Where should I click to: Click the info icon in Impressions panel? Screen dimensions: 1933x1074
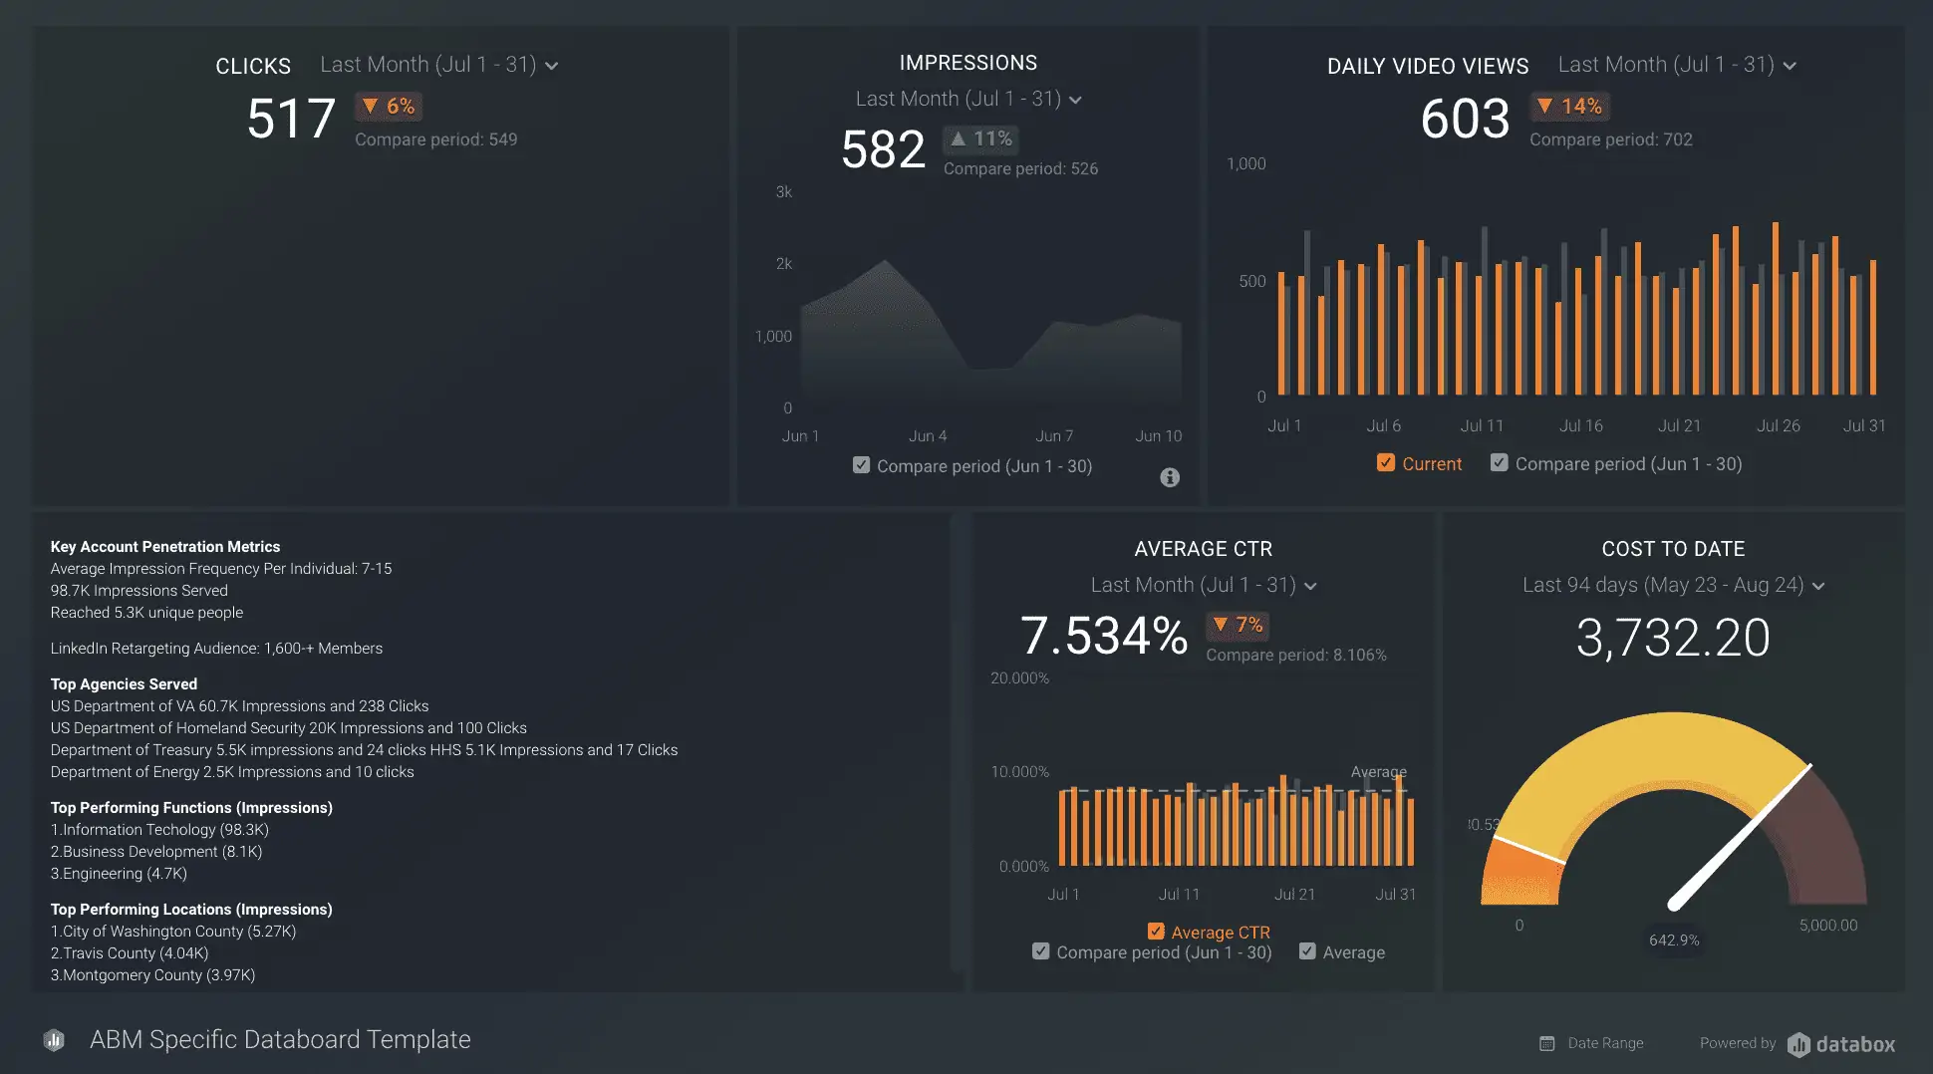[1170, 477]
